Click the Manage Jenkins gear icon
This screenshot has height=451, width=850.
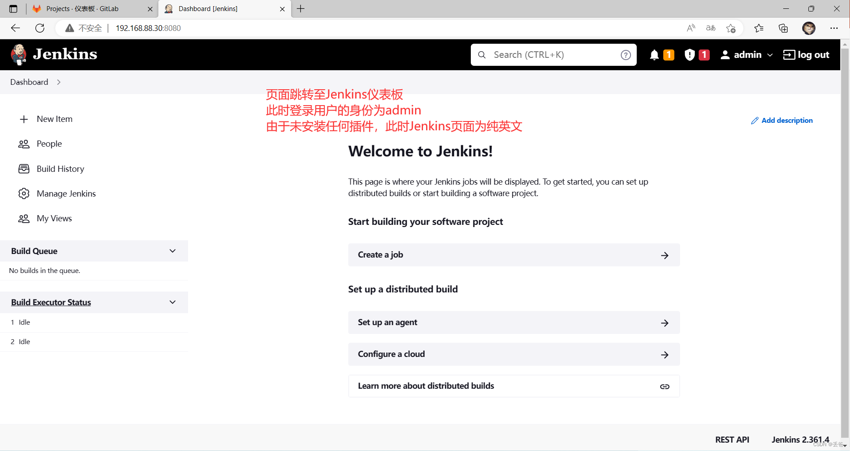[24, 193]
